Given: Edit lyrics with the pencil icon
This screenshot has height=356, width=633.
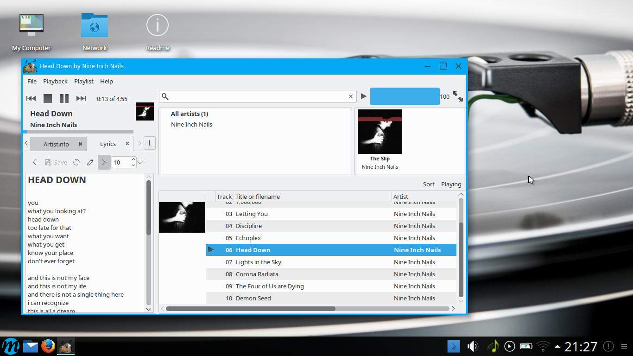Looking at the screenshot, I should [x=90, y=162].
